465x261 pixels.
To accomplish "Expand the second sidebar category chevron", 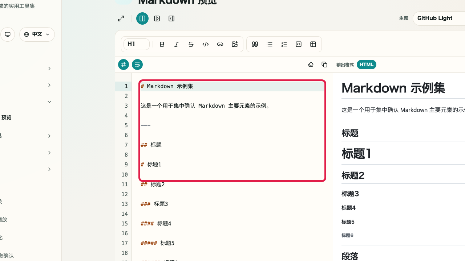I will point(49,85).
